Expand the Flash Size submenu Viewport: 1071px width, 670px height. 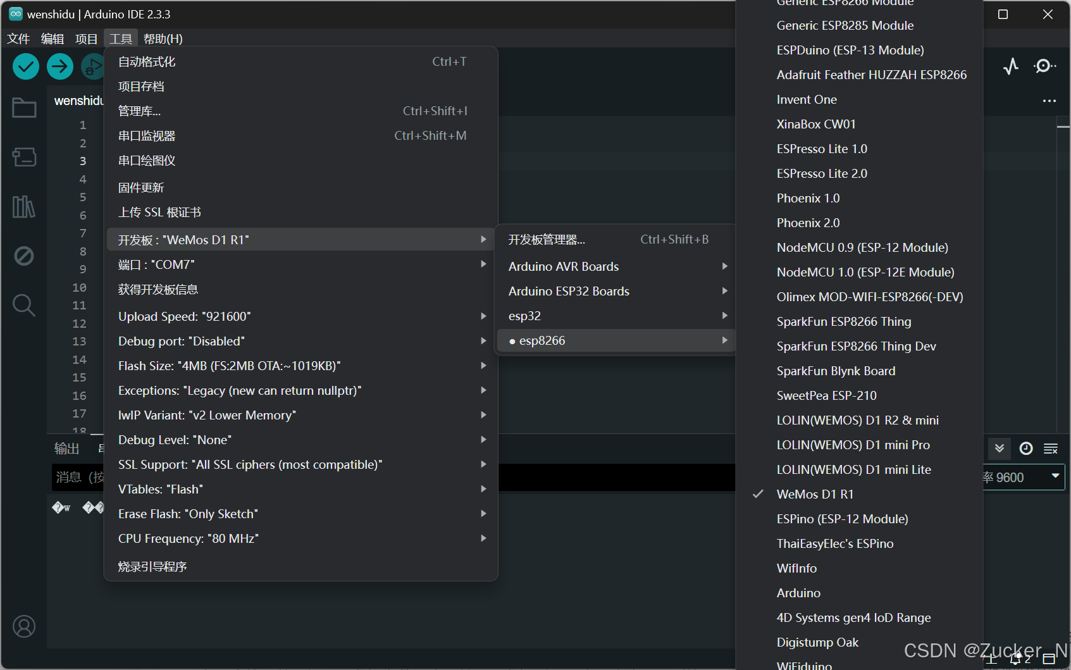click(300, 366)
